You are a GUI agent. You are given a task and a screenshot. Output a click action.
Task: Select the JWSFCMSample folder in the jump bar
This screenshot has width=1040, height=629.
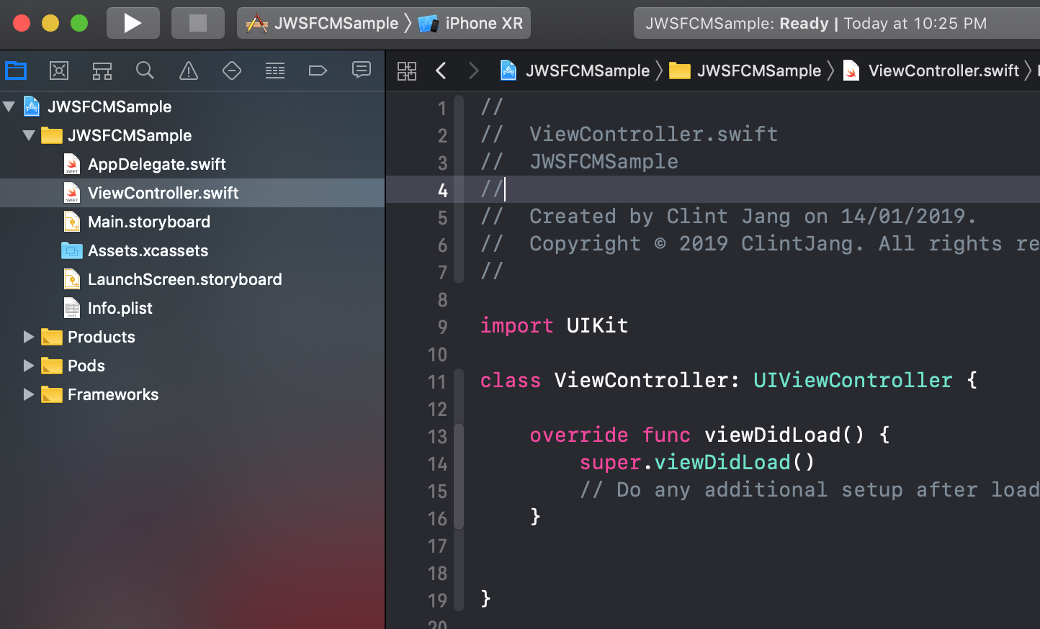pos(745,71)
